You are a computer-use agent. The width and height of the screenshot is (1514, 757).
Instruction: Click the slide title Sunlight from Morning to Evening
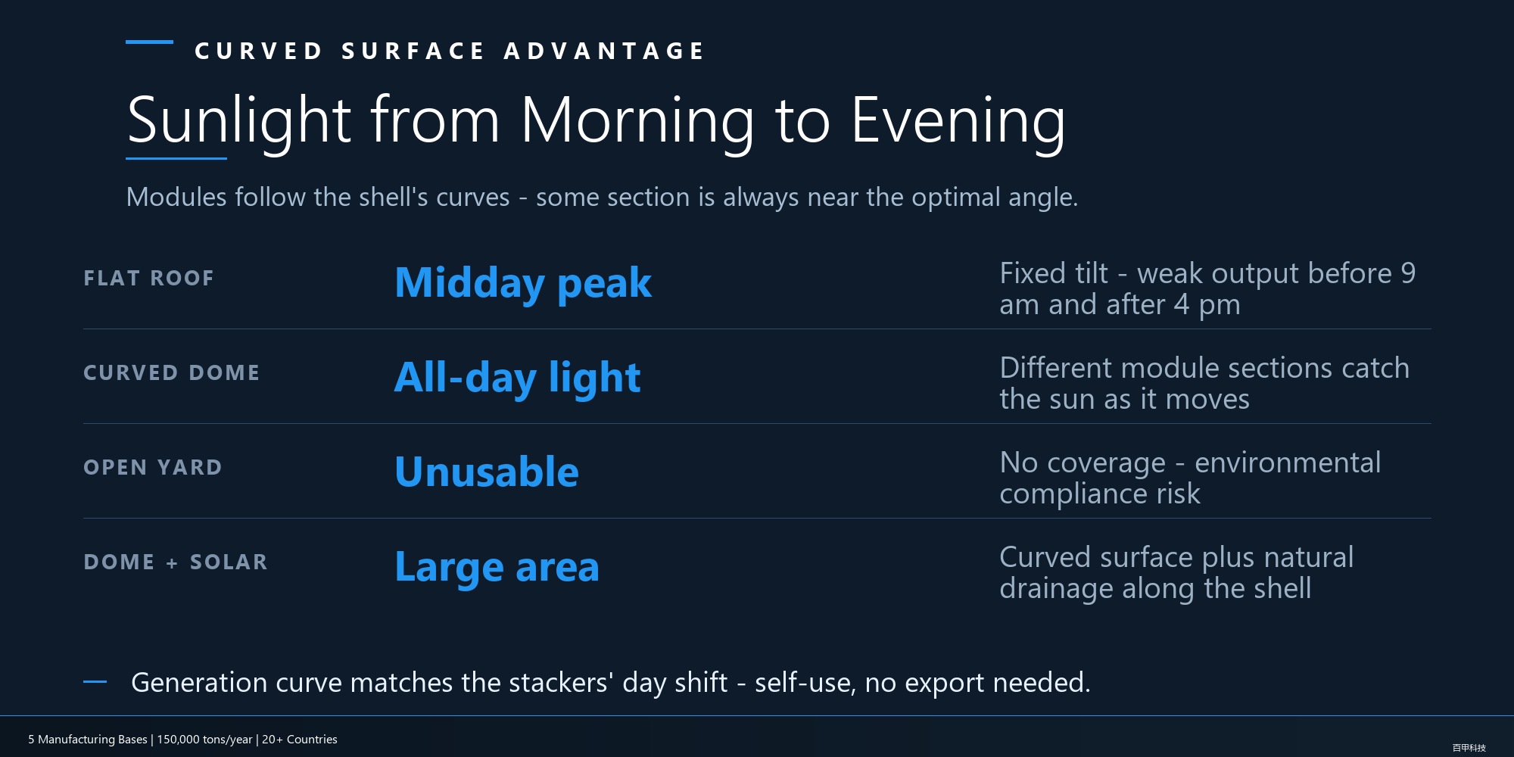[596, 120]
